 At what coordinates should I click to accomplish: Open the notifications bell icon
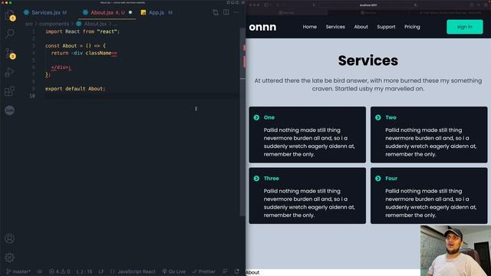point(237,271)
